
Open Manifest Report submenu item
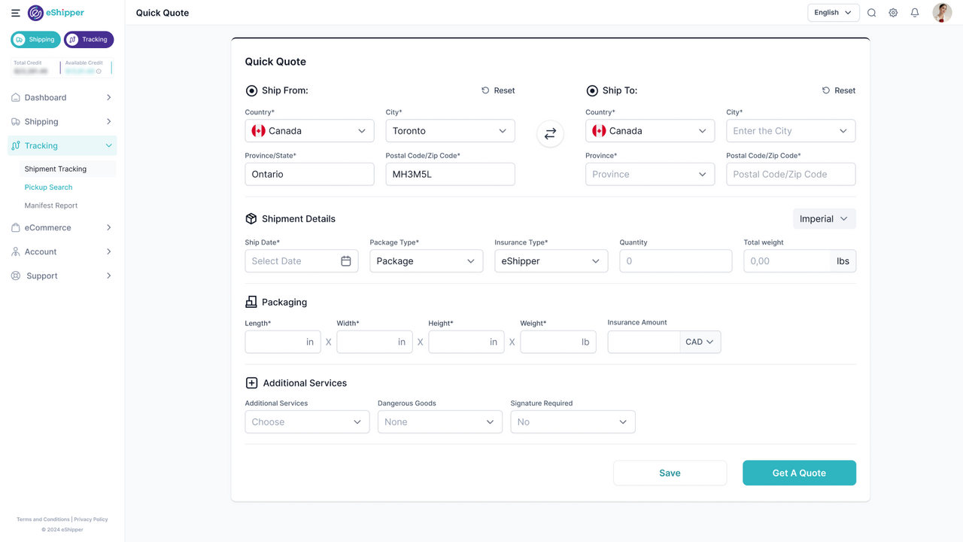51,206
